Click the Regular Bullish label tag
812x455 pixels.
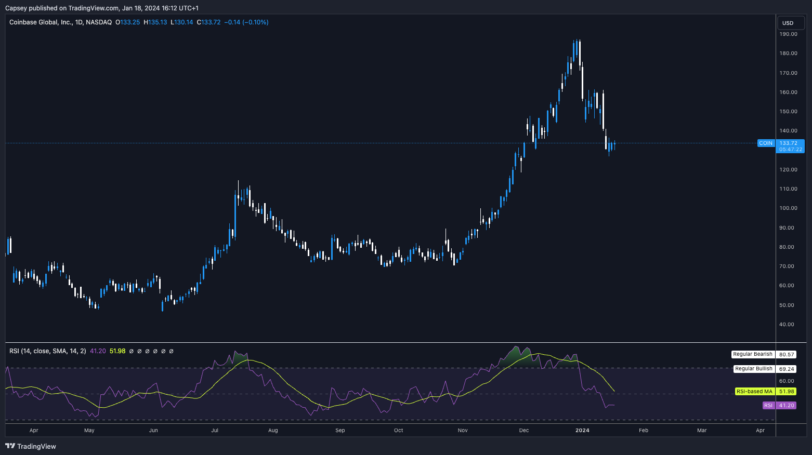click(753, 369)
